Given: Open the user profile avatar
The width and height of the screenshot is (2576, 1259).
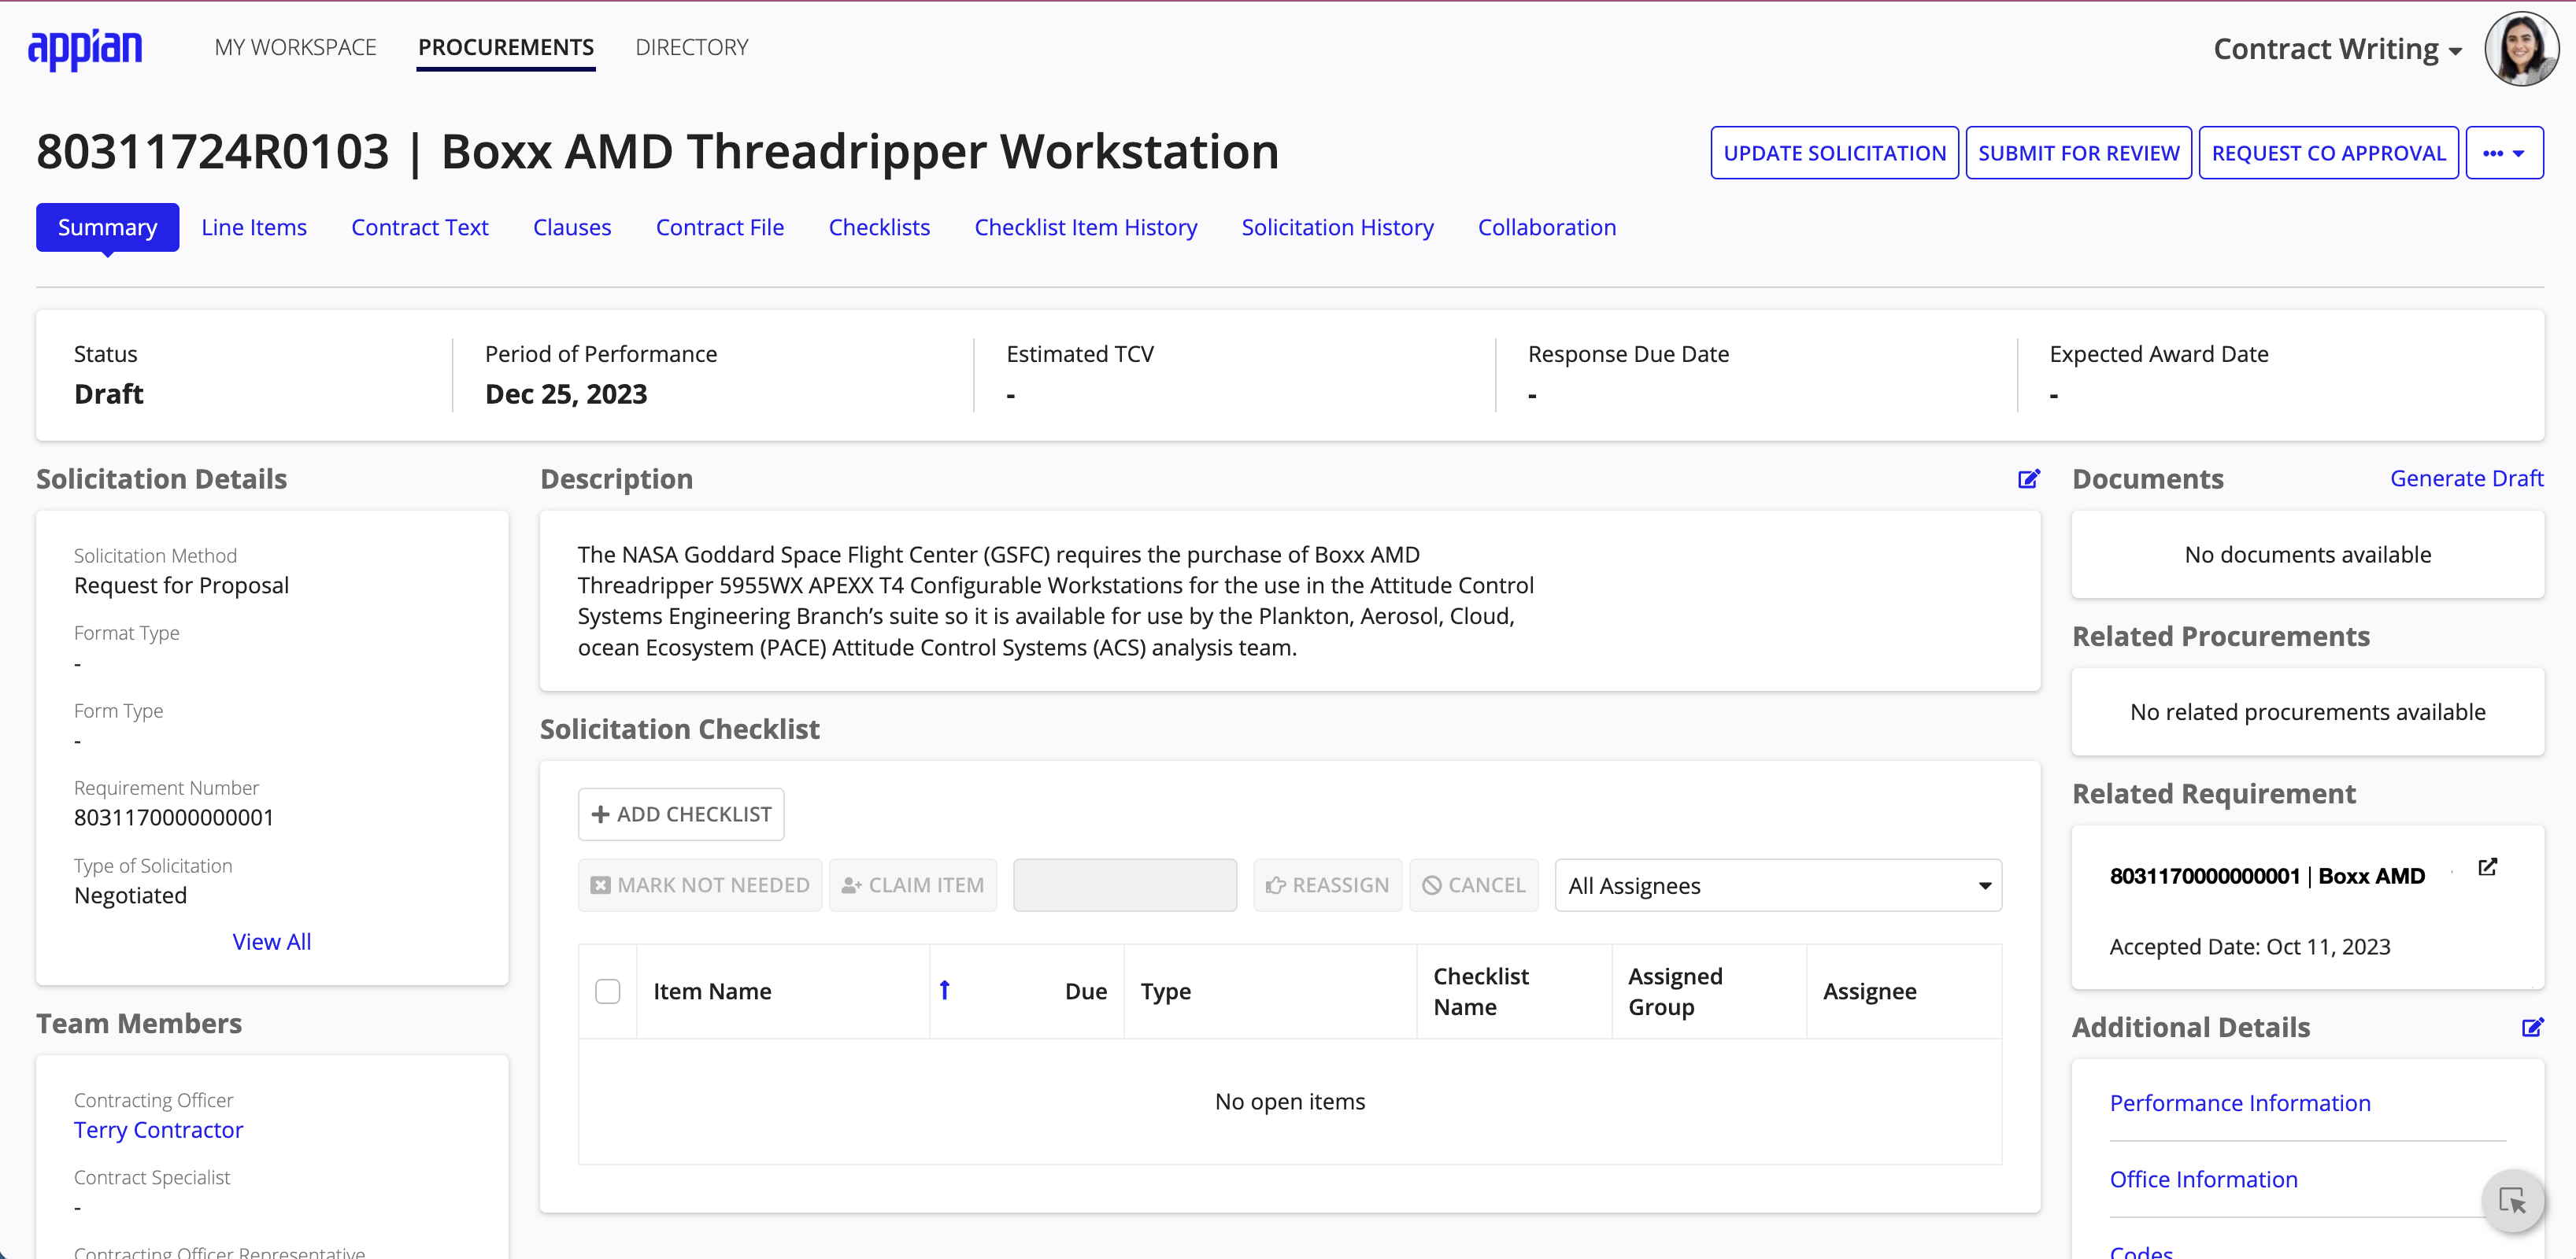Looking at the screenshot, I should click(x=2521, y=48).
